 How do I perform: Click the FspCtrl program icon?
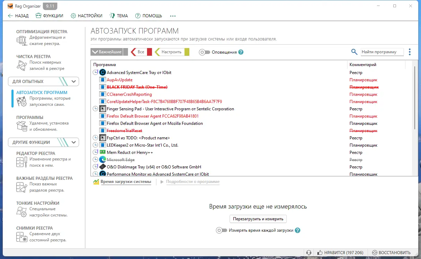click(x=102, y=138)
